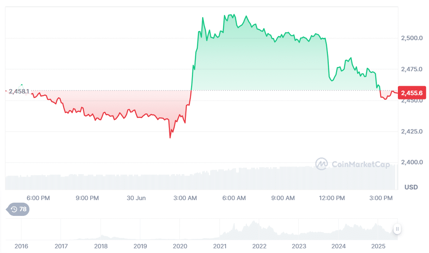This screenshot has height=253, width=429.
Task: Click the 2,400.0 price axis label
Action: coord(412,162)
